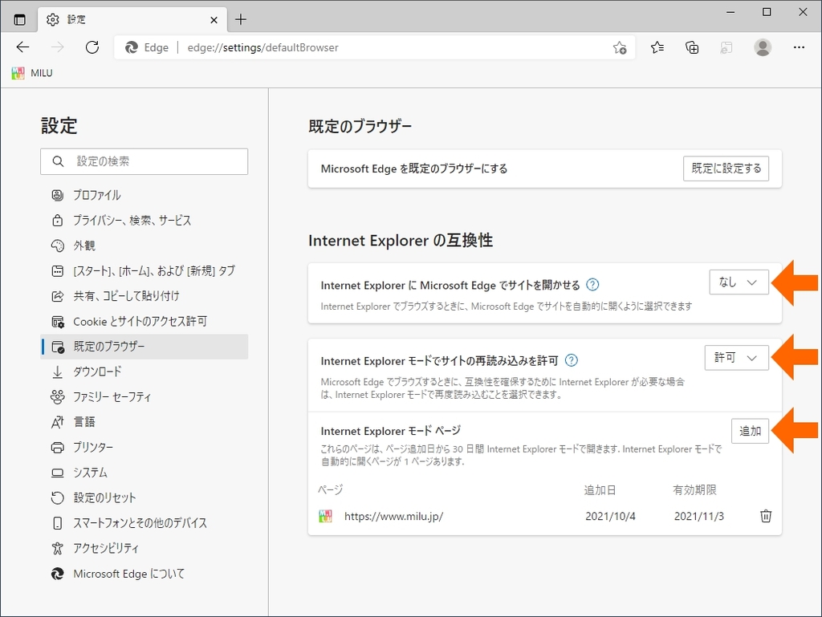Open the Settings and more menu
Screen dimensions: 822x617
coord(799,47)
